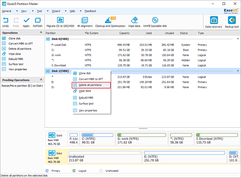The image size is (241, 178).
Task: Choose Wipe data from the context menu
Action: point(91,91)
